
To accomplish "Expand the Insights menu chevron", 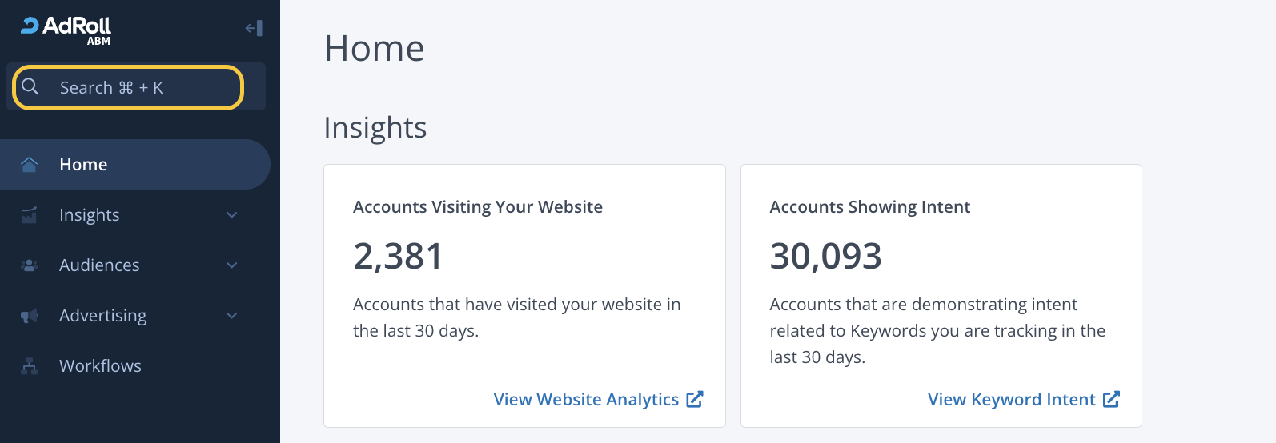I will click(x=232, y=215).
